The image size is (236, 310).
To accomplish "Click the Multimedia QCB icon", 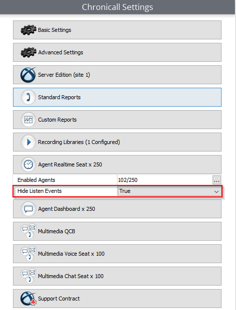I will tap(28, 231).
